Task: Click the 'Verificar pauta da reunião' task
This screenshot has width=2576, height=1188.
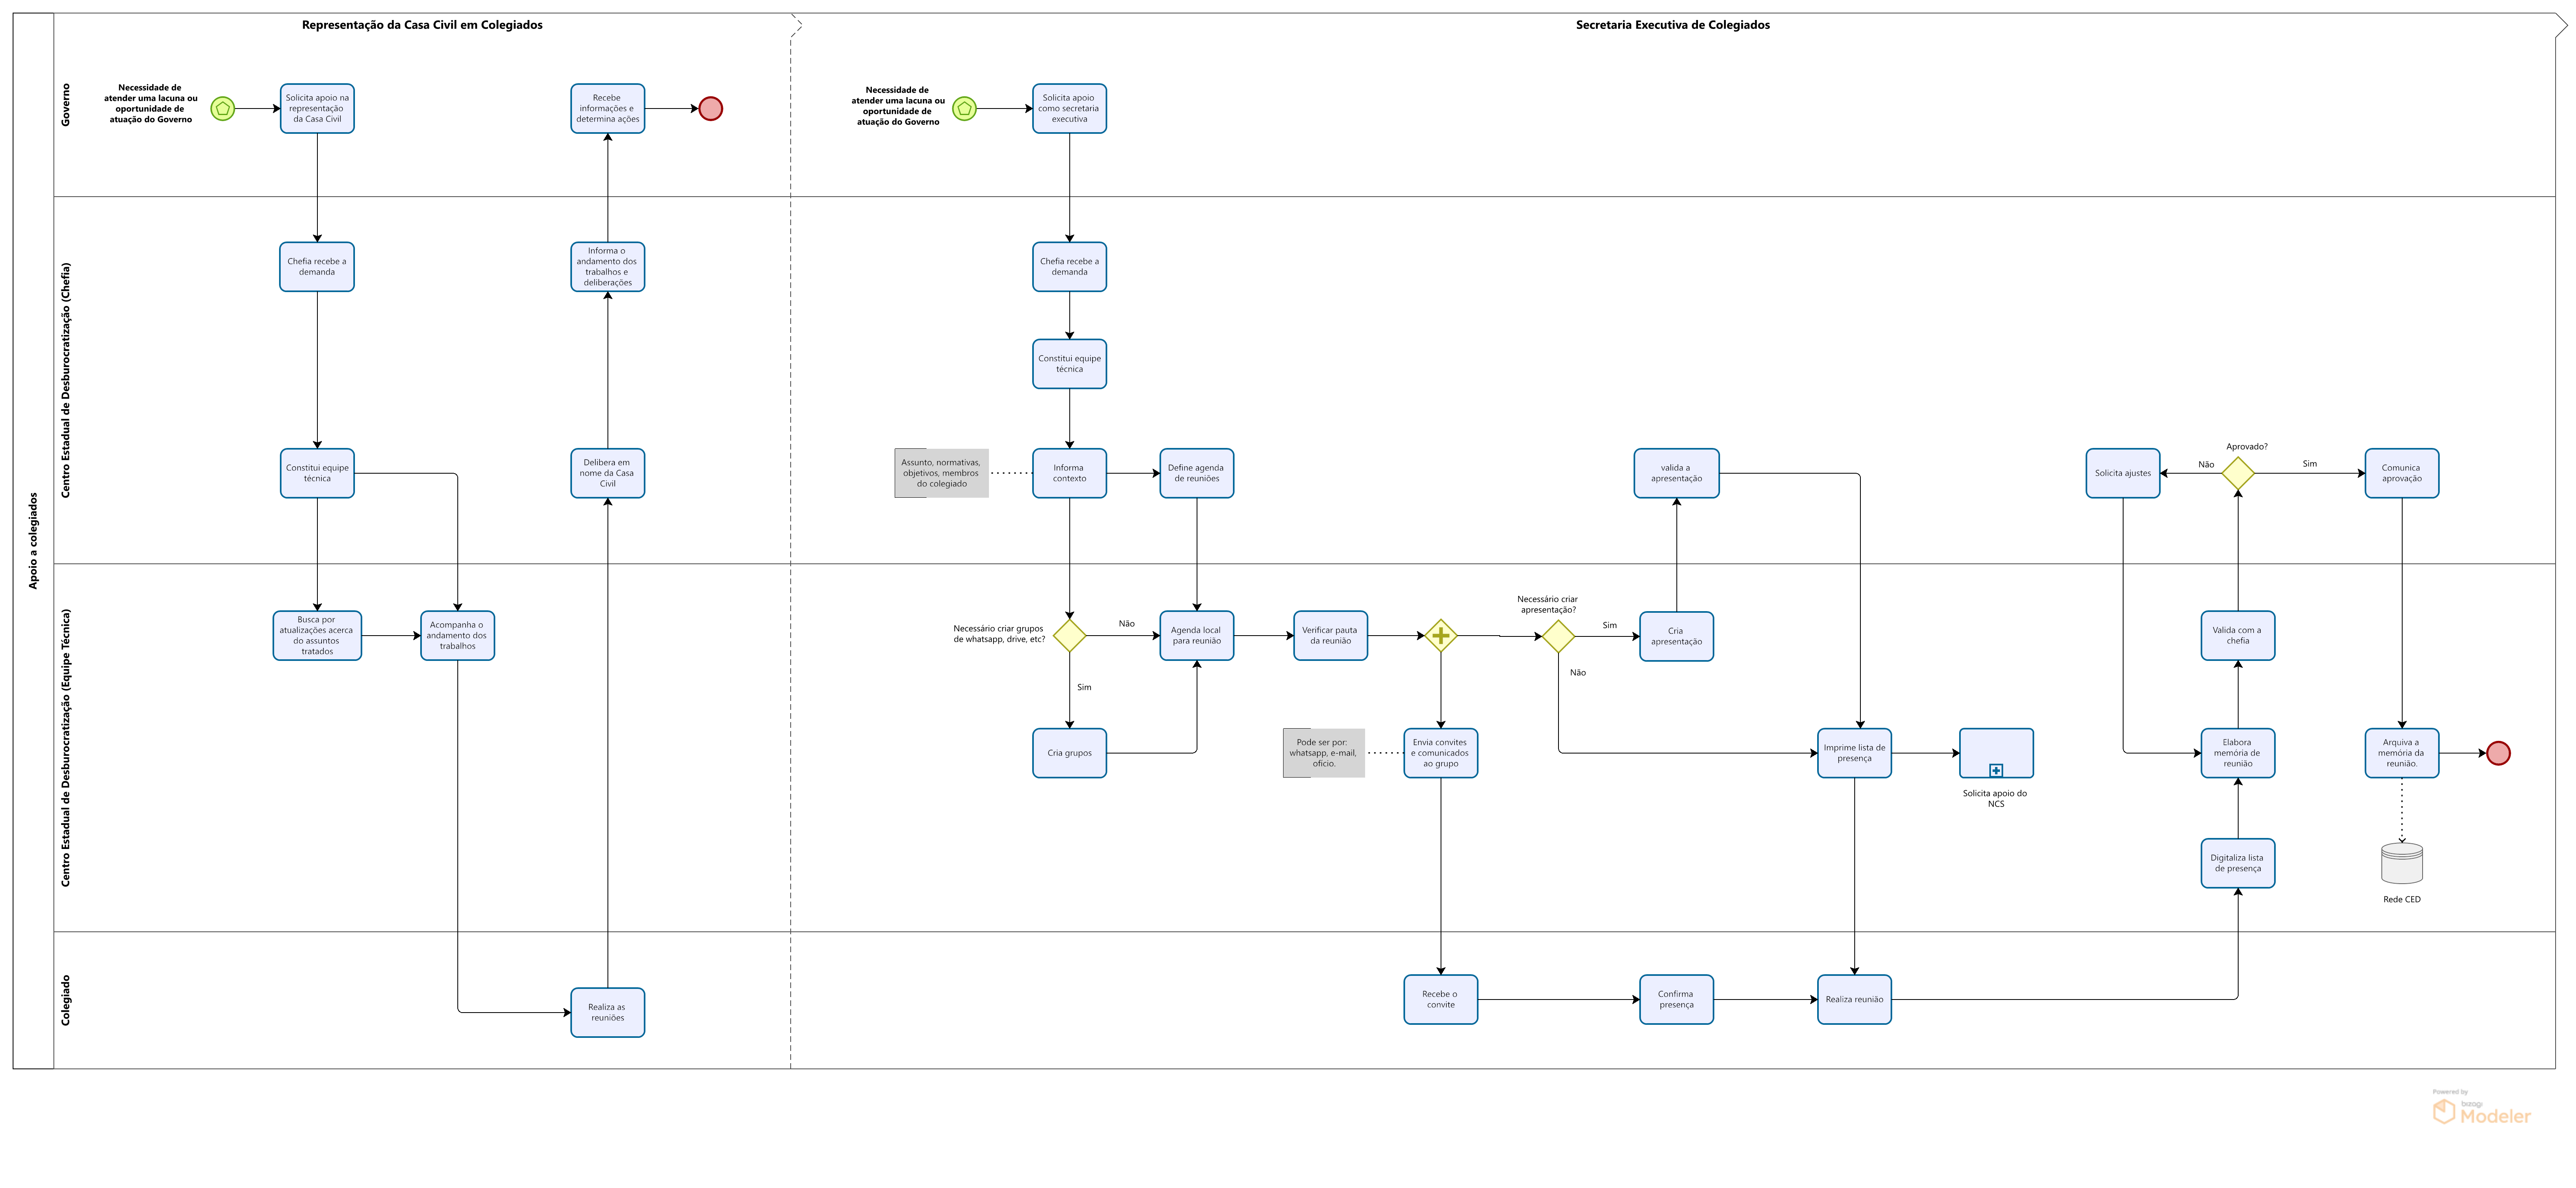Action: [1331, 636]
